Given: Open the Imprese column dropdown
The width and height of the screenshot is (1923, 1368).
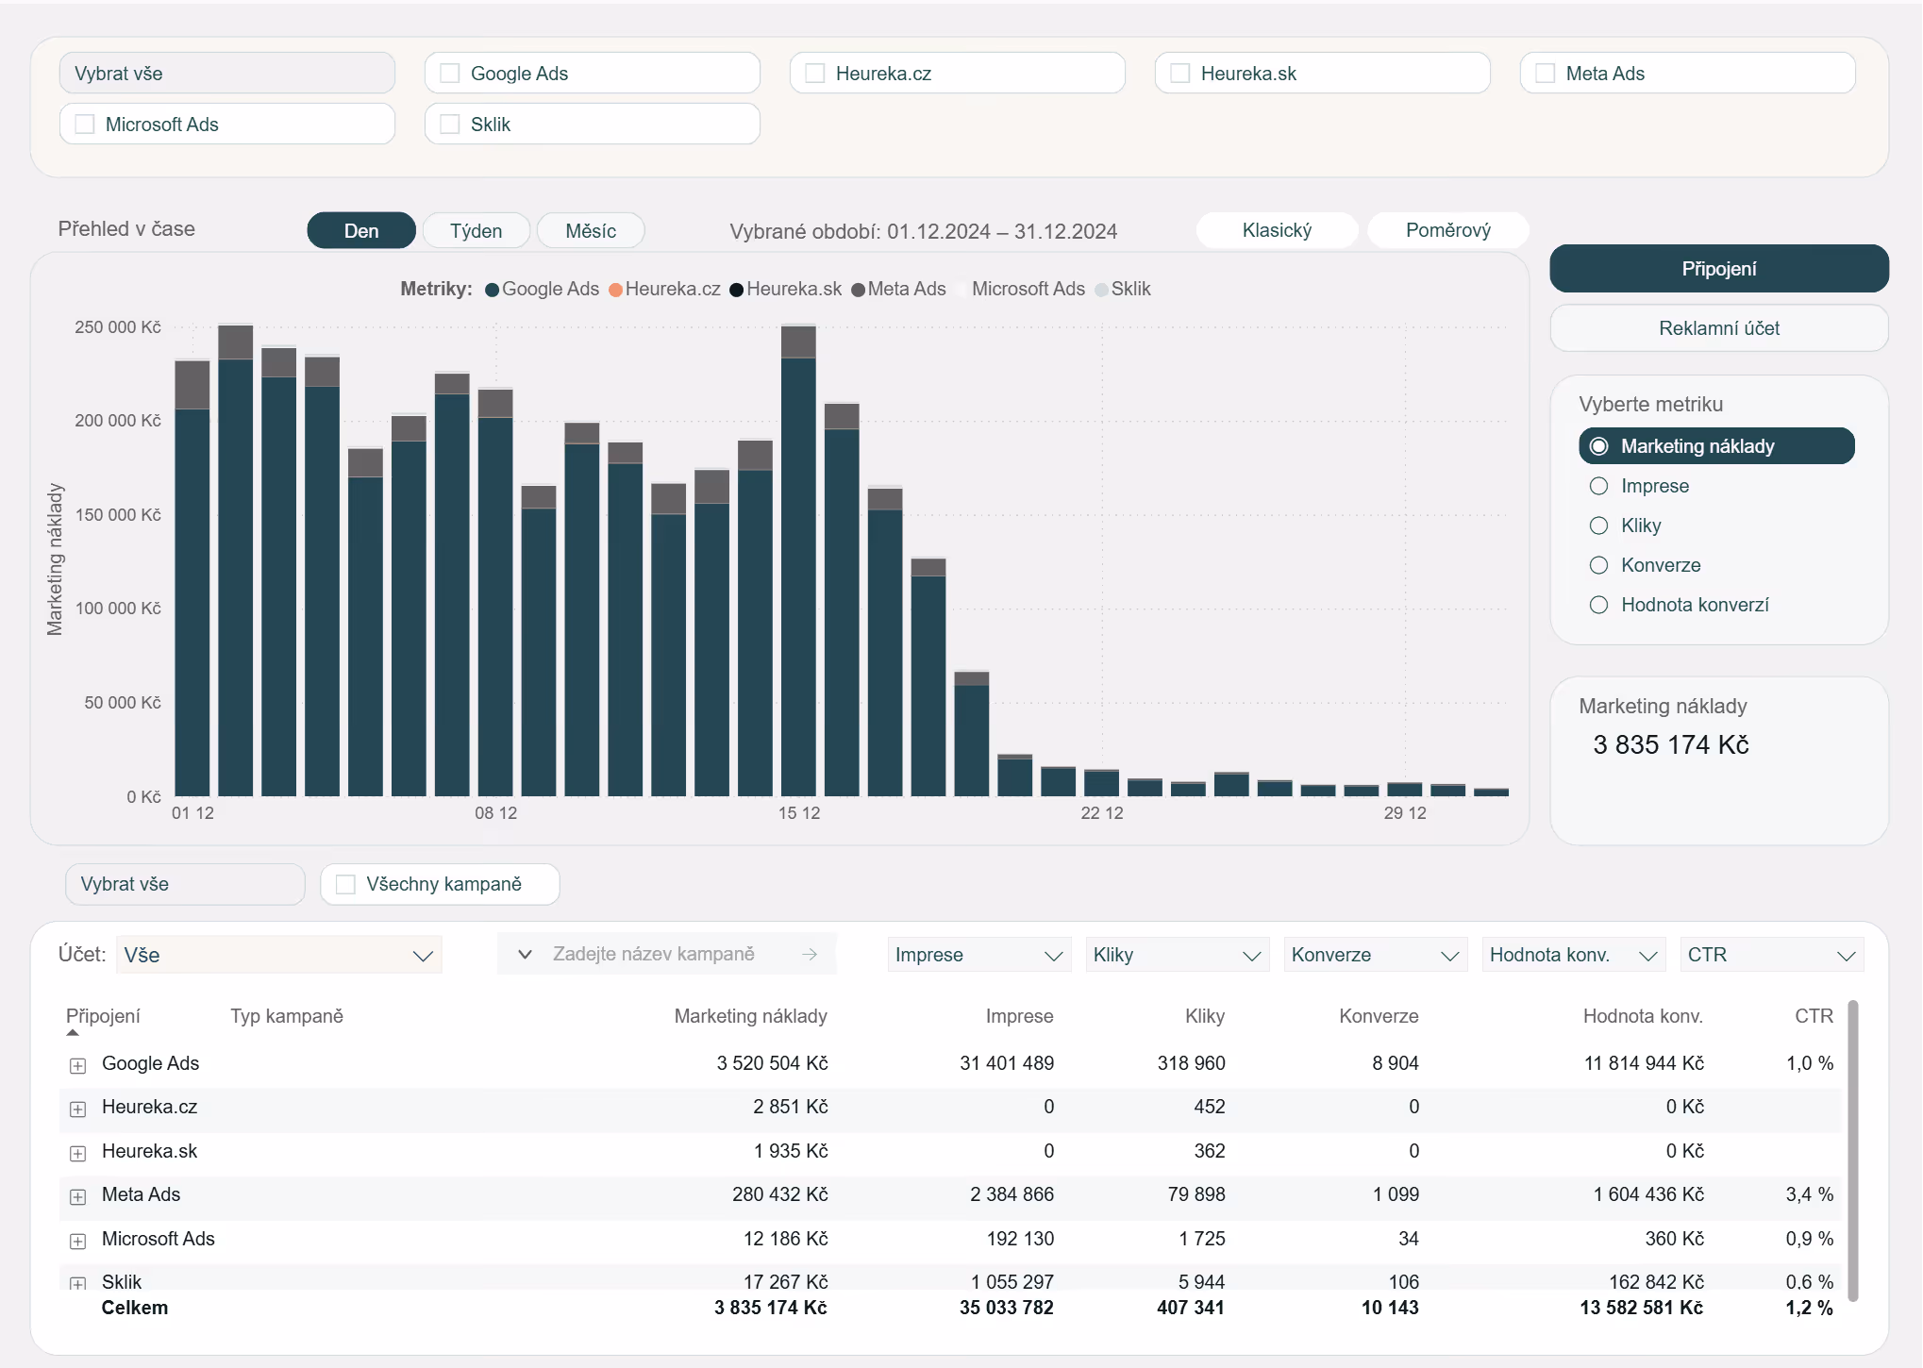Looking at the screenshot, I should click(979, 955).
